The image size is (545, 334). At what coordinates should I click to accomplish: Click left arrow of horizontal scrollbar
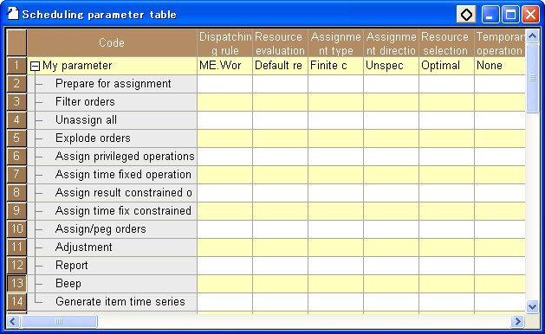point(13,321)
